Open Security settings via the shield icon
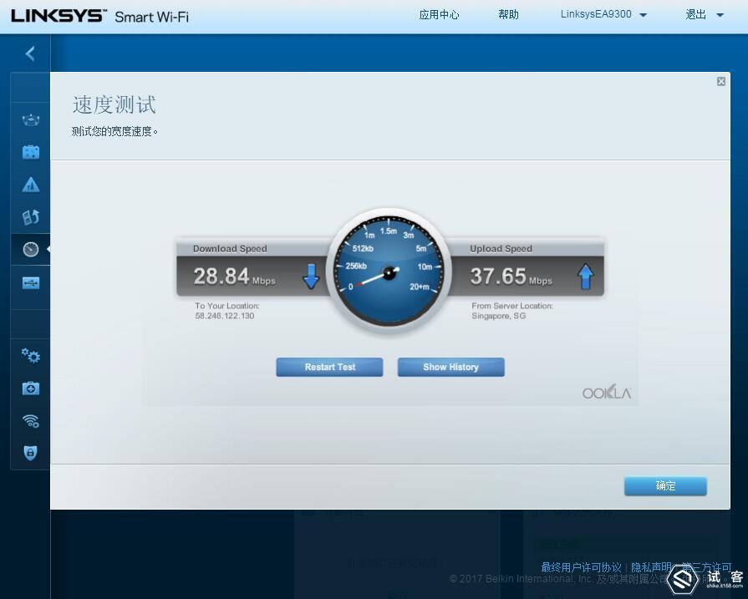 click(x=30, y=453)
